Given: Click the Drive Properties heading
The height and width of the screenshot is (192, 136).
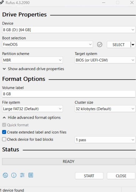Looking at the screenshot, I should [24, 15].
